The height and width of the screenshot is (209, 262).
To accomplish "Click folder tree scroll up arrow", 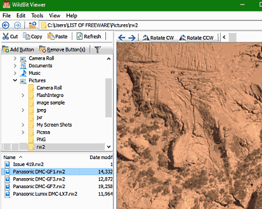I will 109,59.
